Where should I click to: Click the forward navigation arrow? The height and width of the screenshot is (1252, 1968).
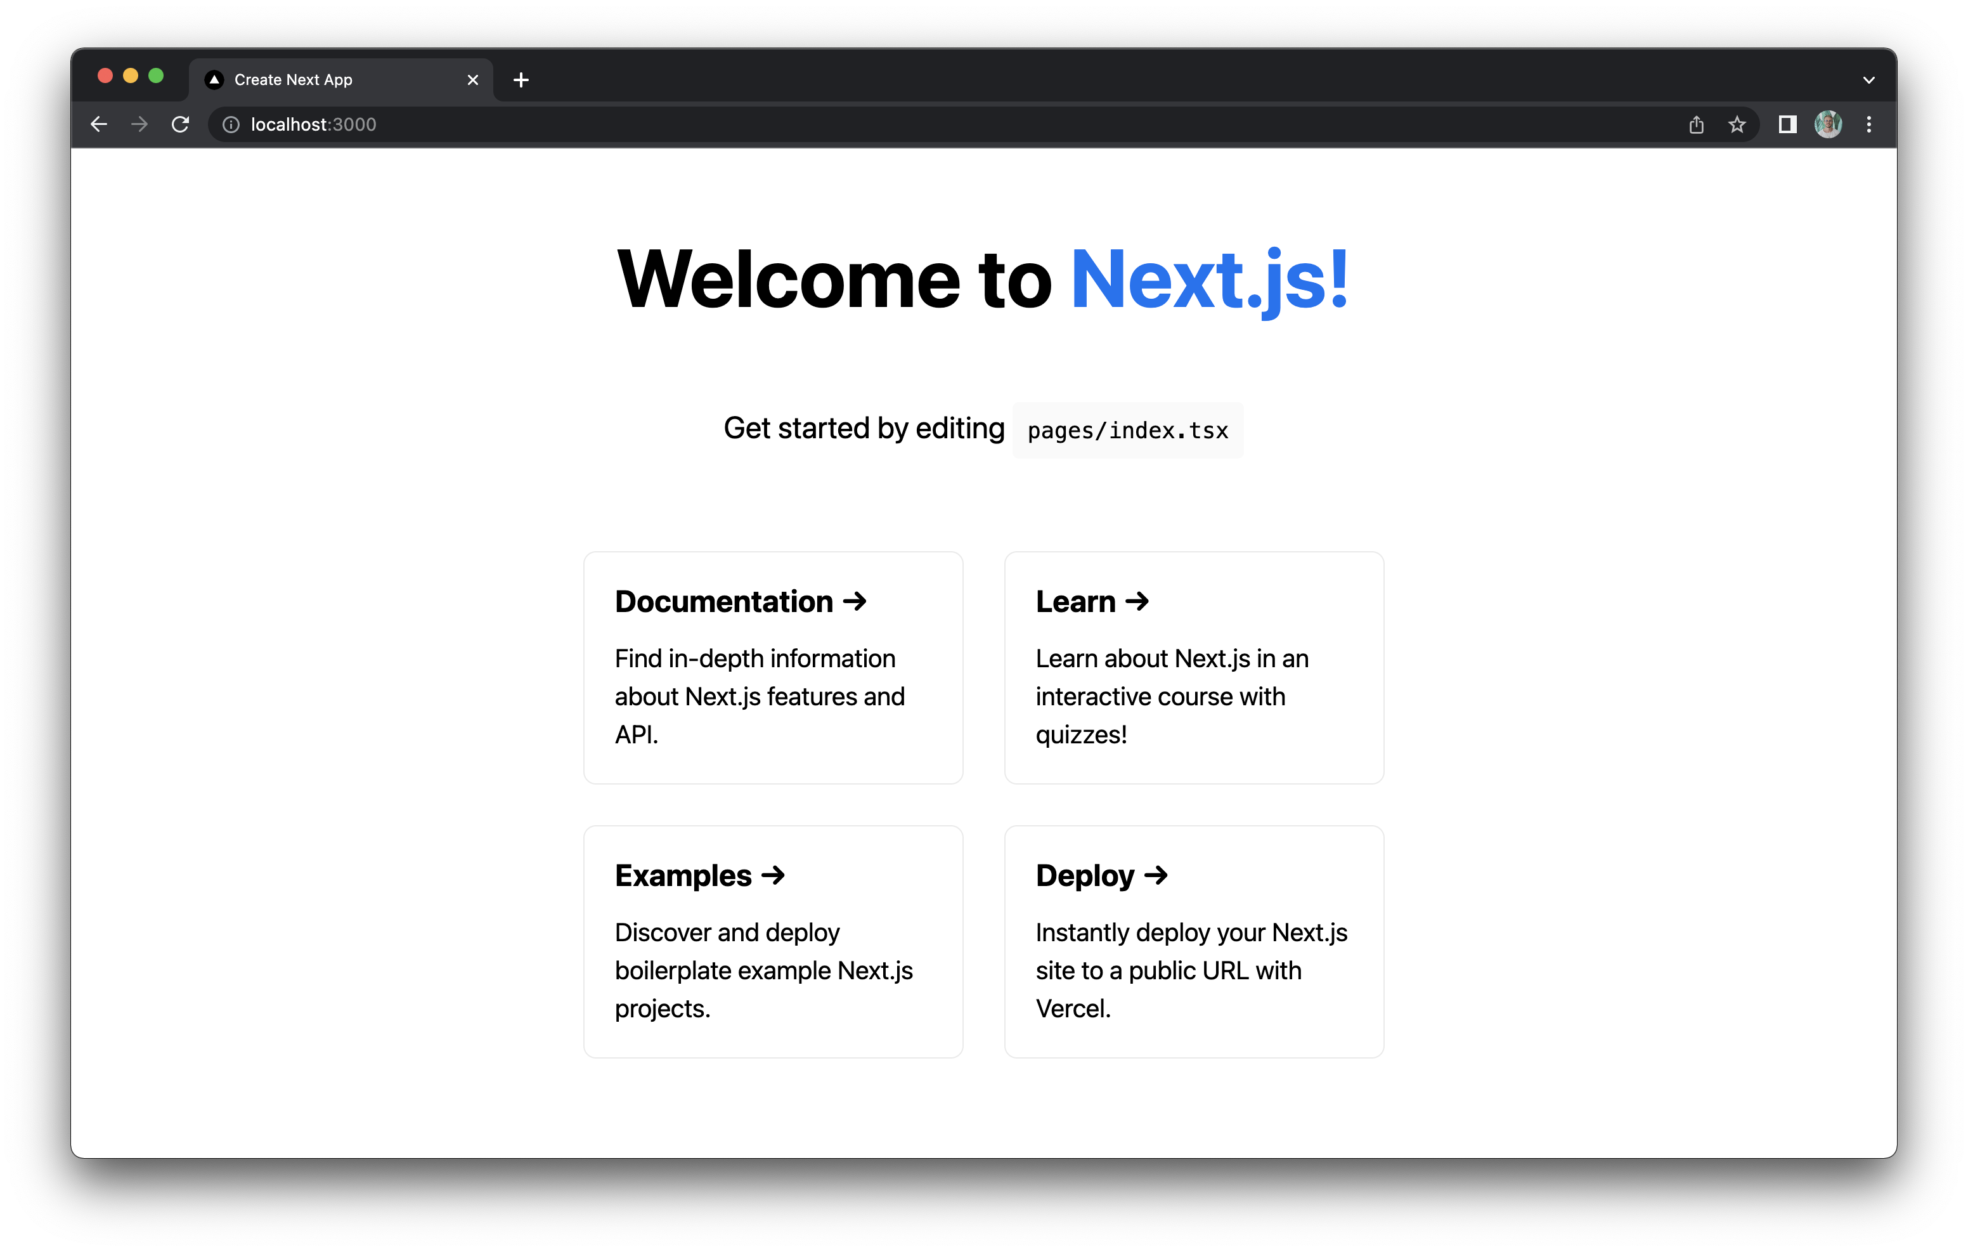pyautogui.click(x=139, y=124)
